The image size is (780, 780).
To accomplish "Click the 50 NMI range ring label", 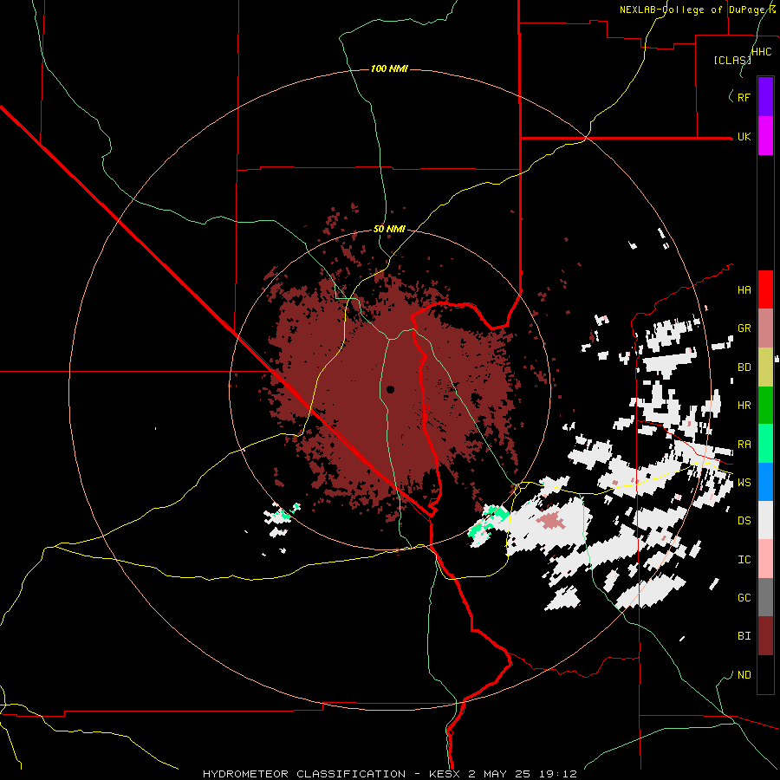I will coord(389,229).
